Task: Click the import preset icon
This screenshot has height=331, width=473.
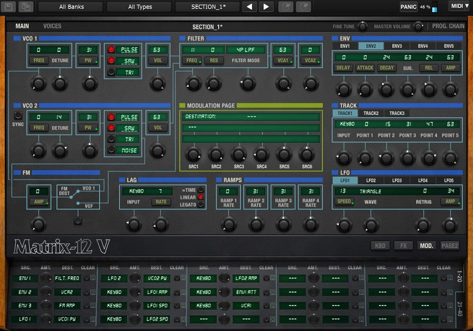Action: tap(286, 7)
